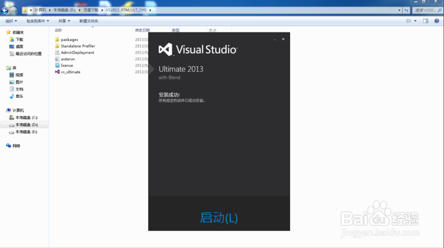Viewport: 444px width, 248px height.
Task: Minimize the Visual Studio installer dialog
Action: click(275, 40)
